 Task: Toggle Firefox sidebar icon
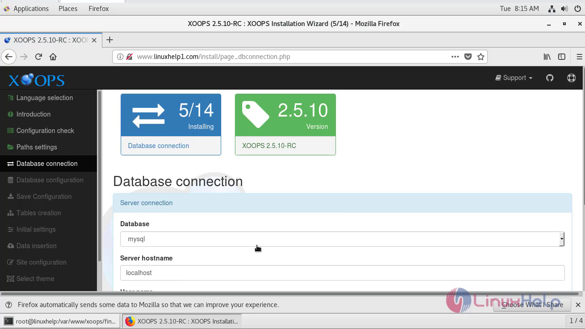pyautogui.click(x=562, y=57)
